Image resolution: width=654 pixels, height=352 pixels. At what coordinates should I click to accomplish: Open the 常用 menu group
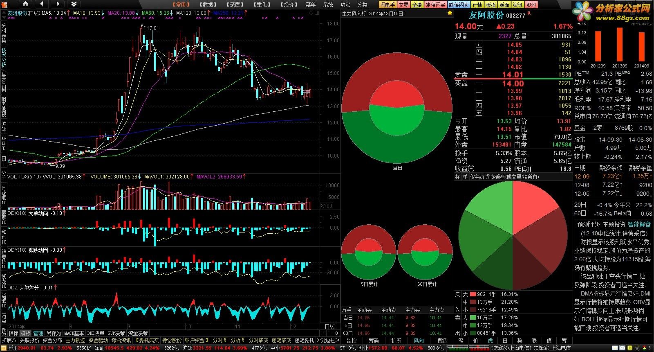tap(181, 5)
